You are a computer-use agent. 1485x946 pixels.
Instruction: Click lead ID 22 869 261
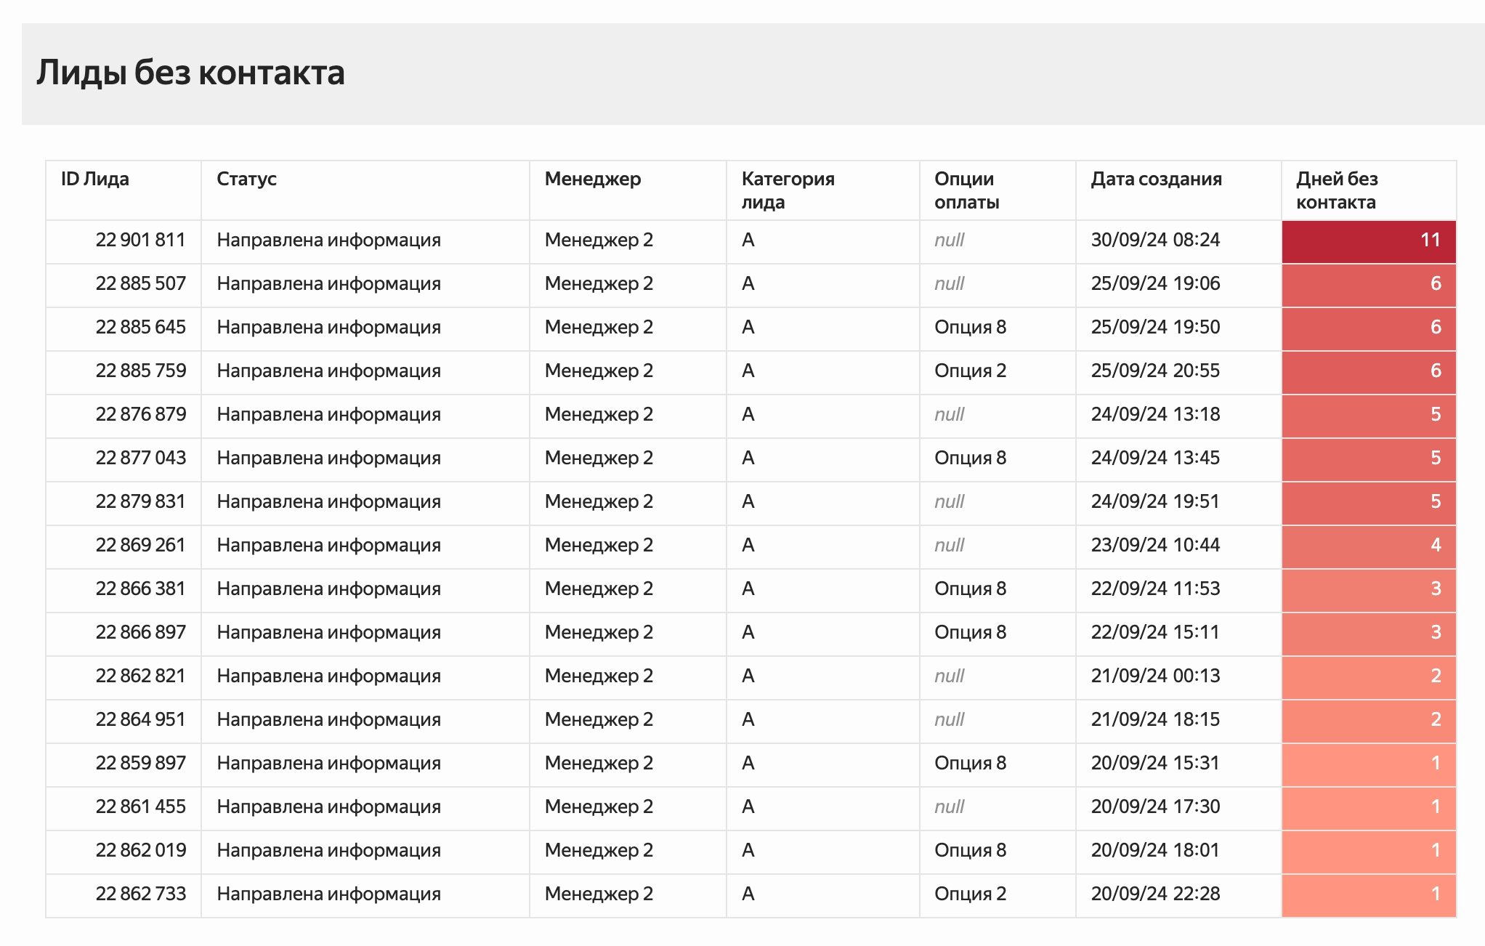[x=140, y=545]
